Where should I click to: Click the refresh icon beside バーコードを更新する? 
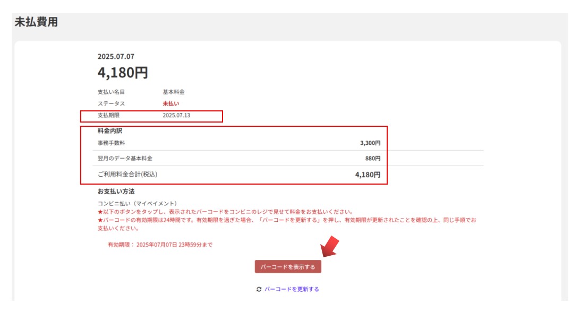point(259,289)
